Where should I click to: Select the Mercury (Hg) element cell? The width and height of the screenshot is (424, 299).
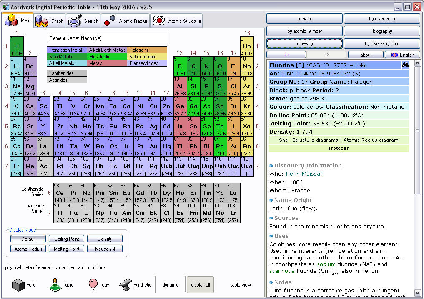click(x=167, y=147)
